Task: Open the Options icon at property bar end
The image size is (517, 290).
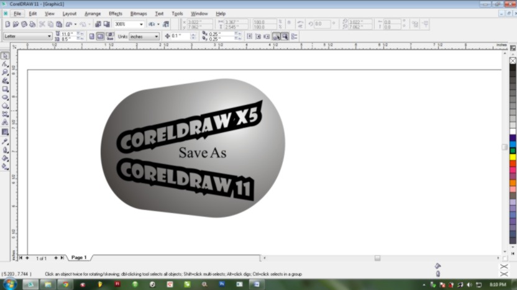Action: pyautogui.click(x=295, y=36)
